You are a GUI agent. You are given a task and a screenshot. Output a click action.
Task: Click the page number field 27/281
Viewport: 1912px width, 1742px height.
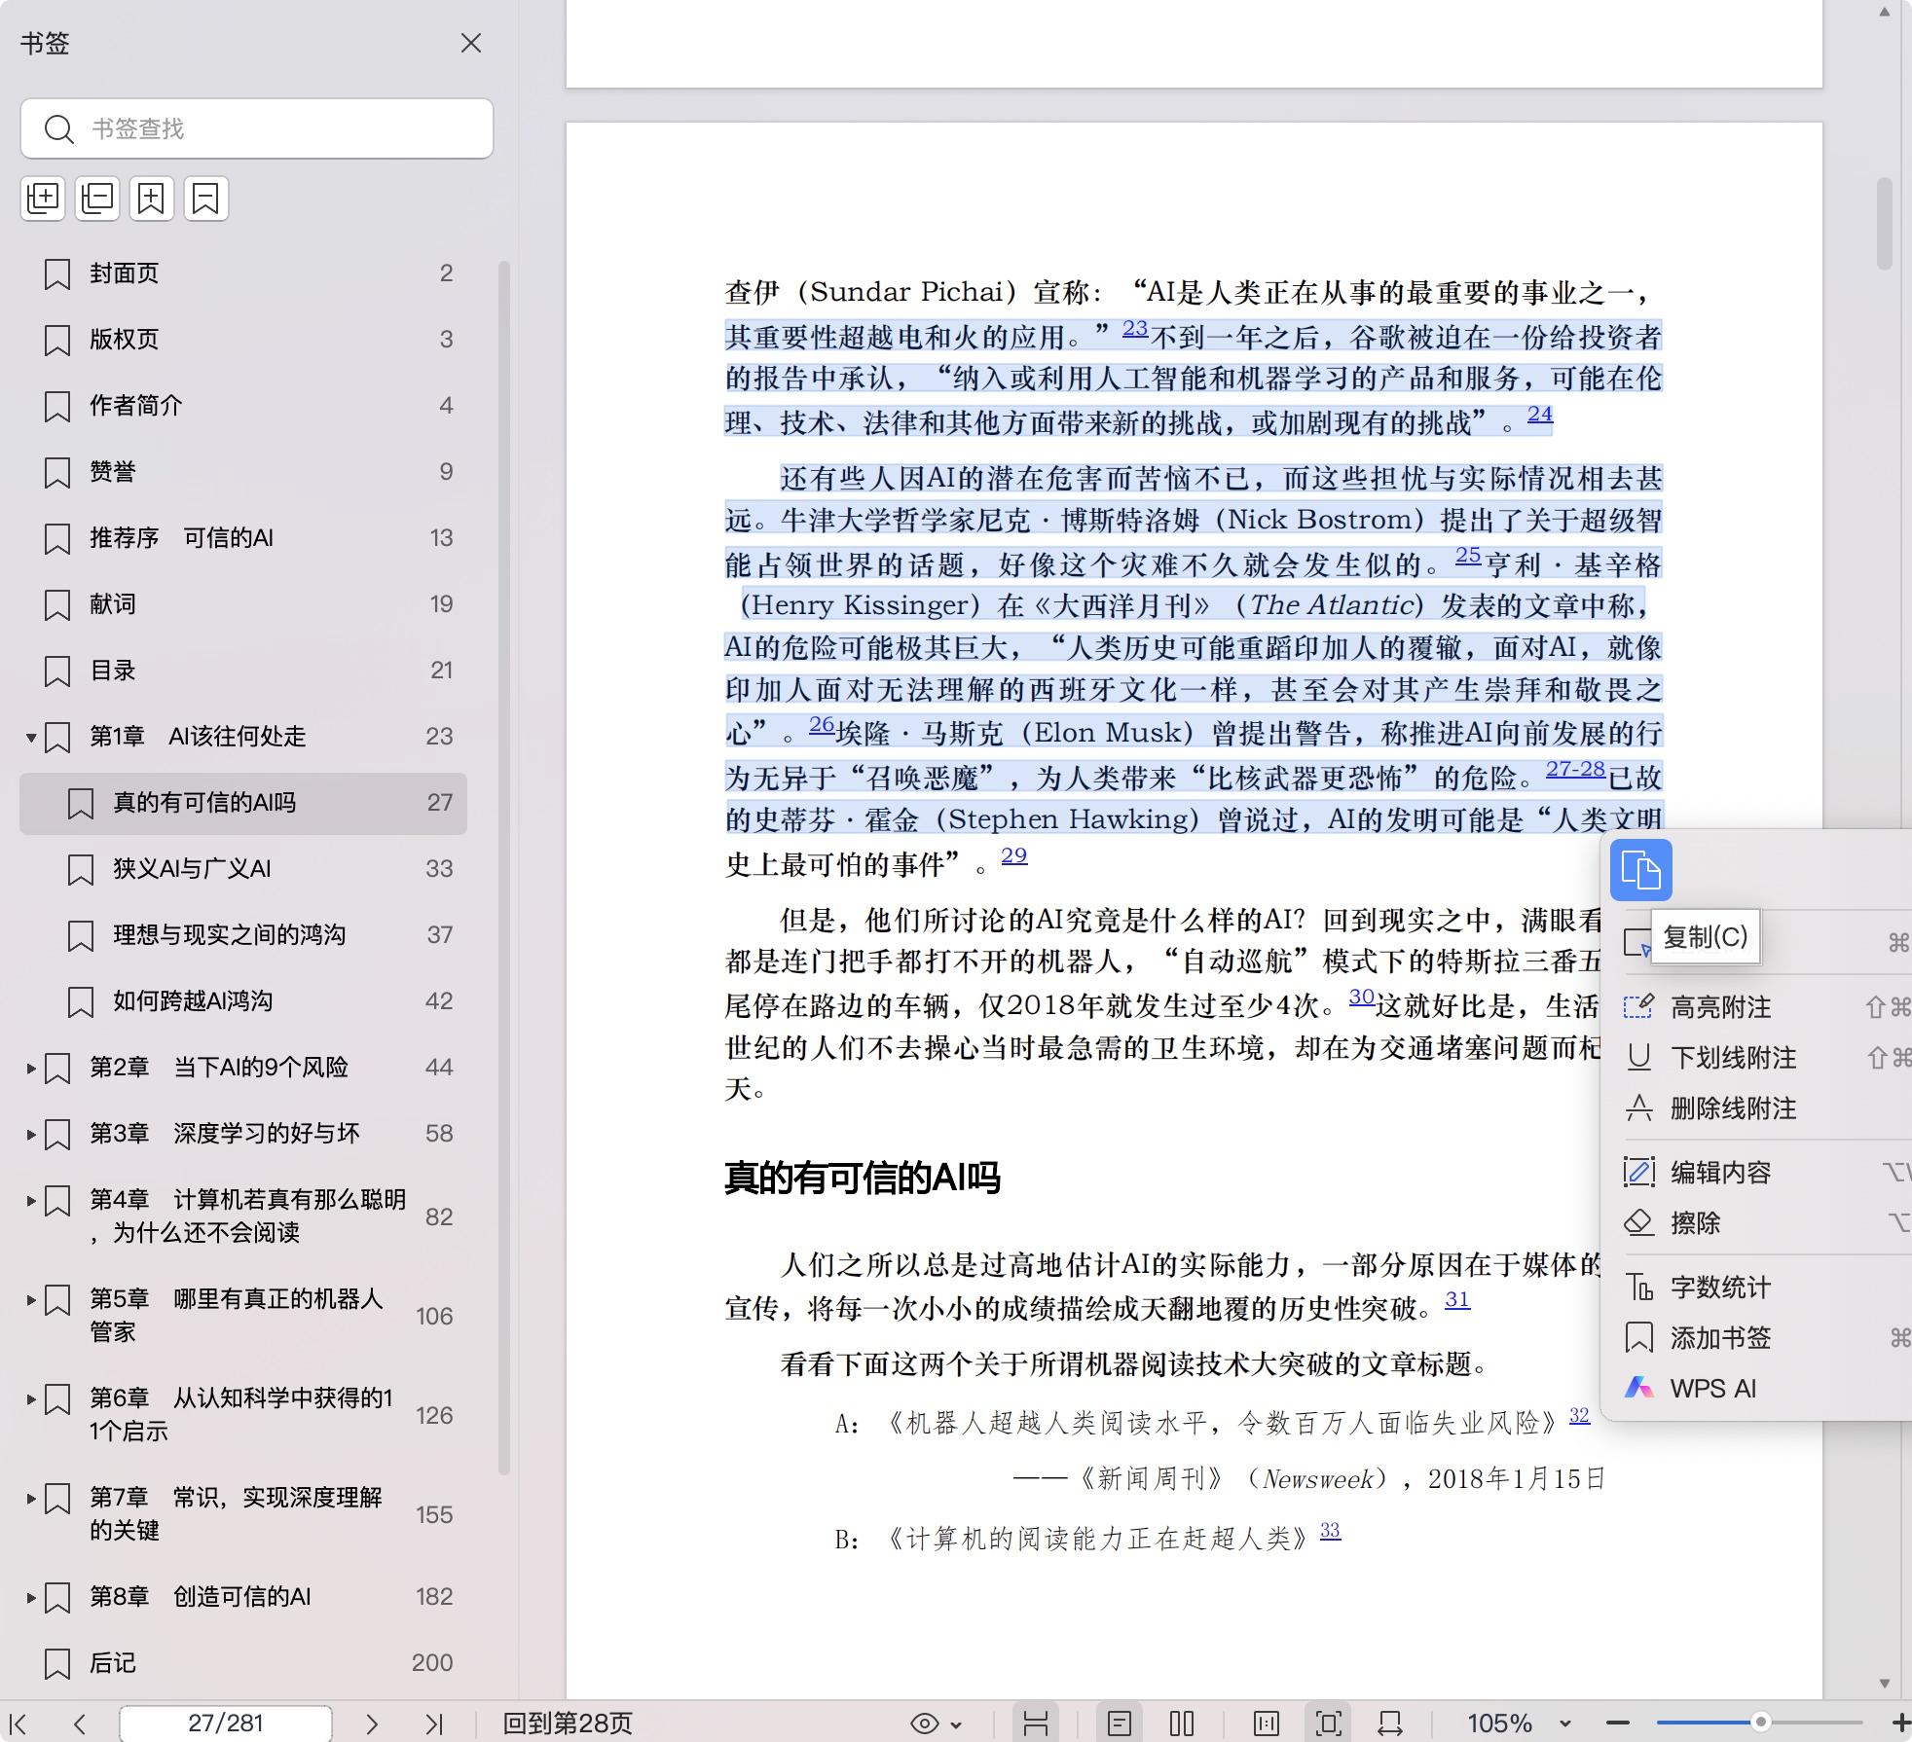click(226, 1724)
